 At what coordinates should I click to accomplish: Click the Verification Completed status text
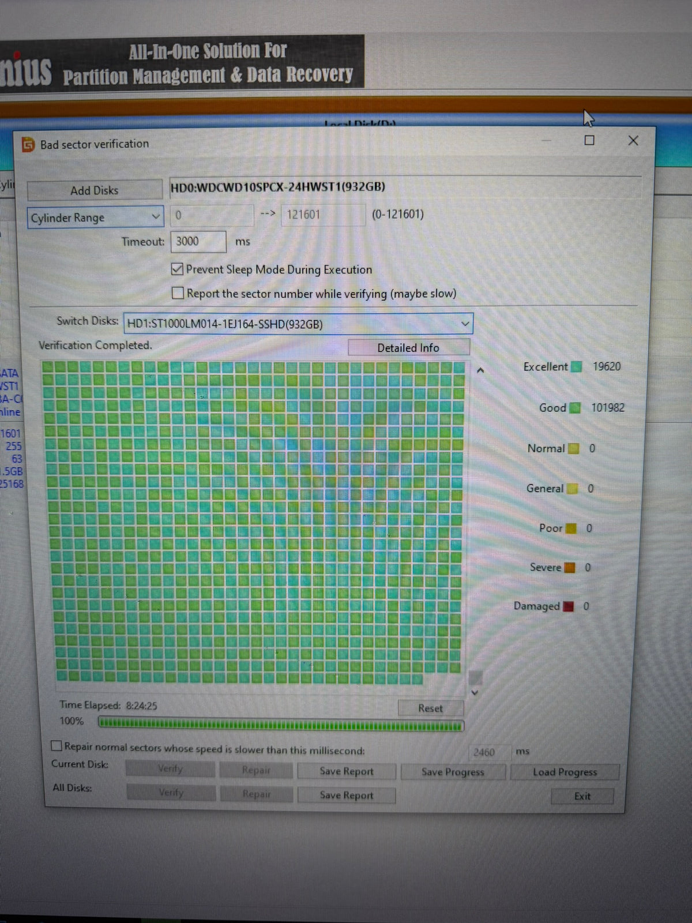coord(95,345)
